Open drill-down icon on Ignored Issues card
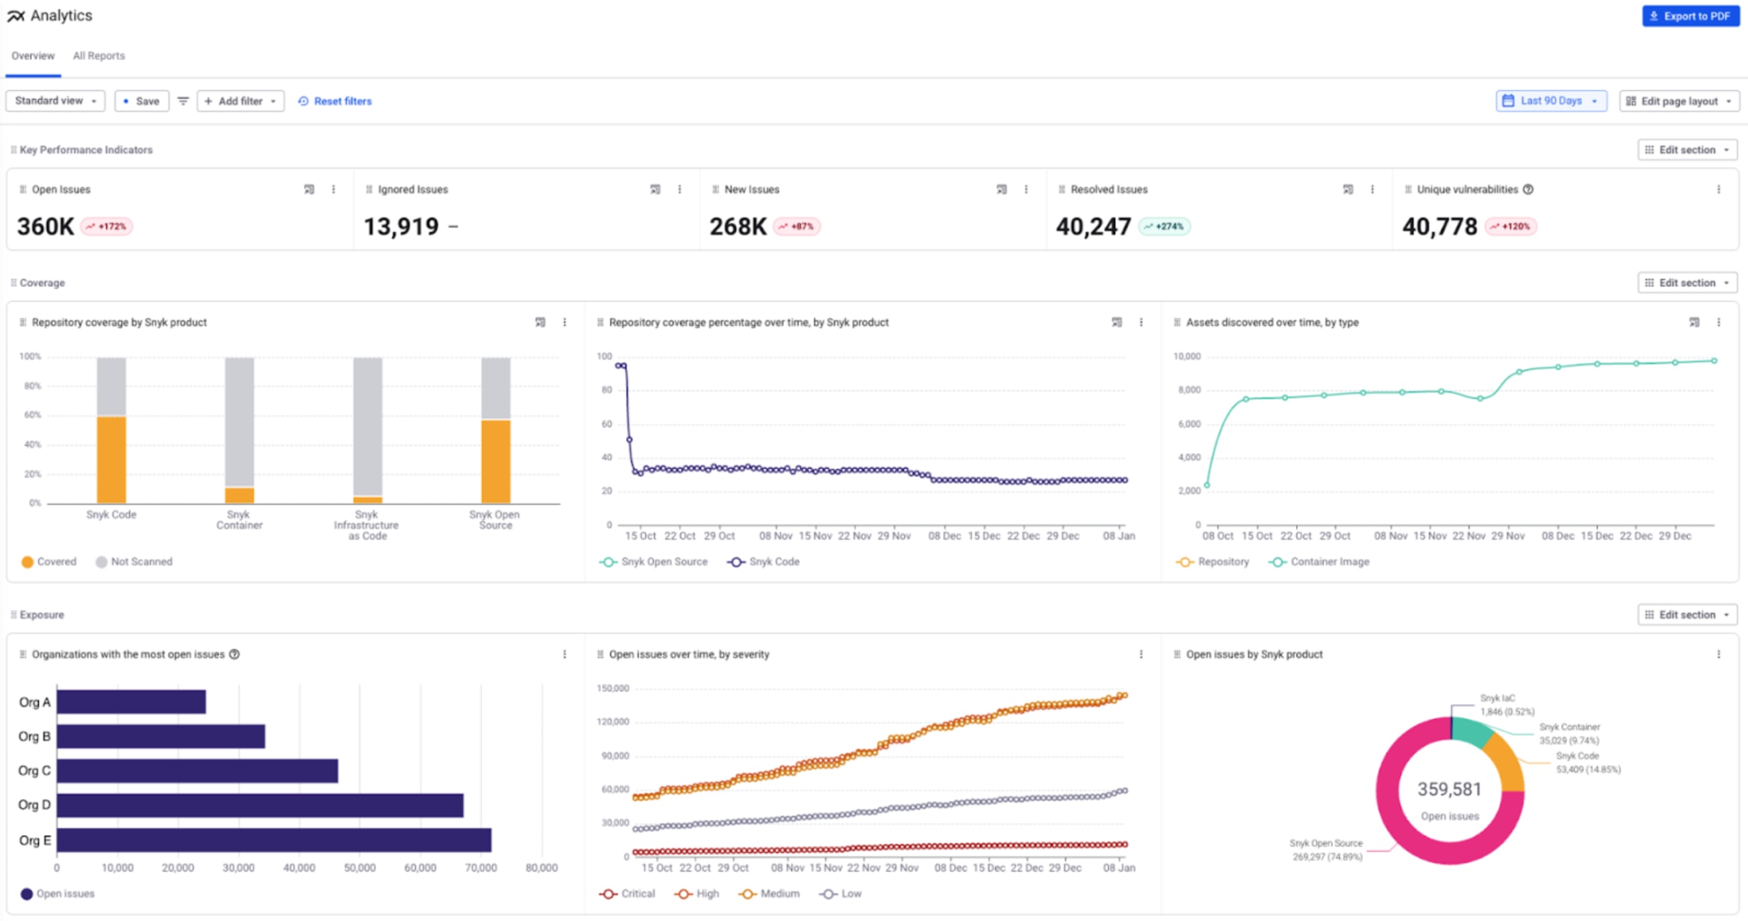The width and height of the screenshot is (1748, 921). [x=655, y=190]
